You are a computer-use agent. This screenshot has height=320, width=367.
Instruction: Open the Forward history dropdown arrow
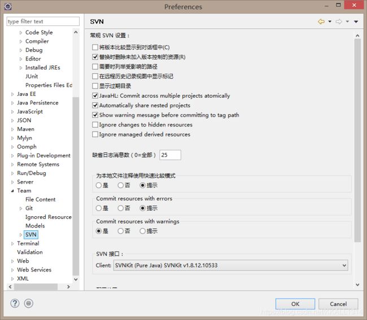tap(347, 21)
